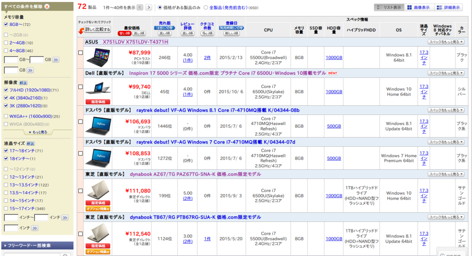Check 13~13.5 inch size filter
The image size is (472, 256).
[6, 185]
